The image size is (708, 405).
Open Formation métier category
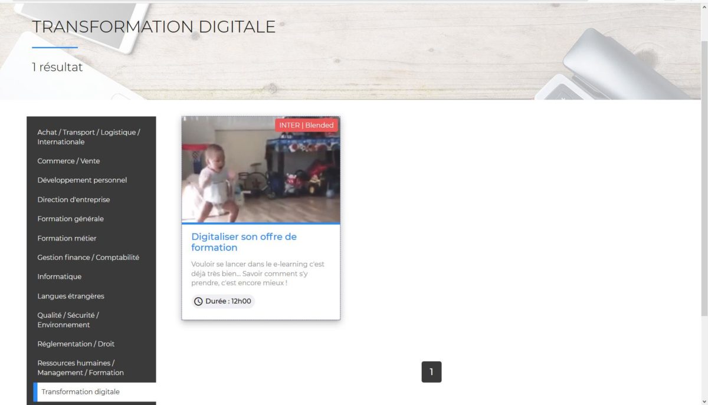67,238
